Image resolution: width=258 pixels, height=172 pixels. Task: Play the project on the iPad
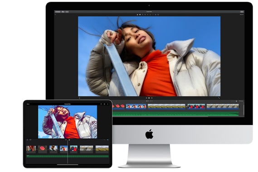pyautogui.click(x=69, y=140)
